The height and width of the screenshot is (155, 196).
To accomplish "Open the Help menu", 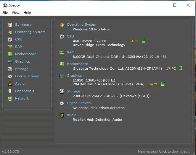I will tap(27, 13).
